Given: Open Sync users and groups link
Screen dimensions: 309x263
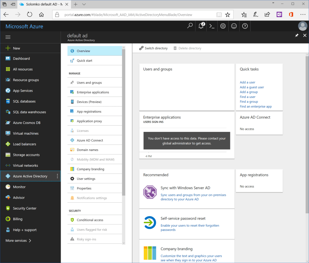Looking at the screenshot, I should pos(193,197).
